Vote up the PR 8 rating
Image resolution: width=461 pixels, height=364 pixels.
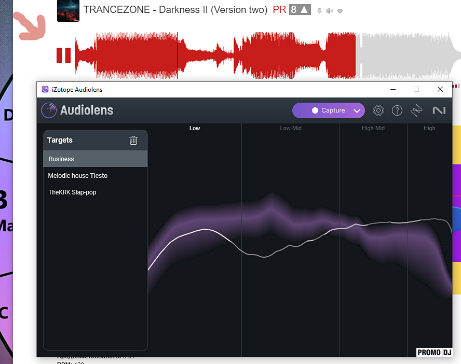[305, 10]
